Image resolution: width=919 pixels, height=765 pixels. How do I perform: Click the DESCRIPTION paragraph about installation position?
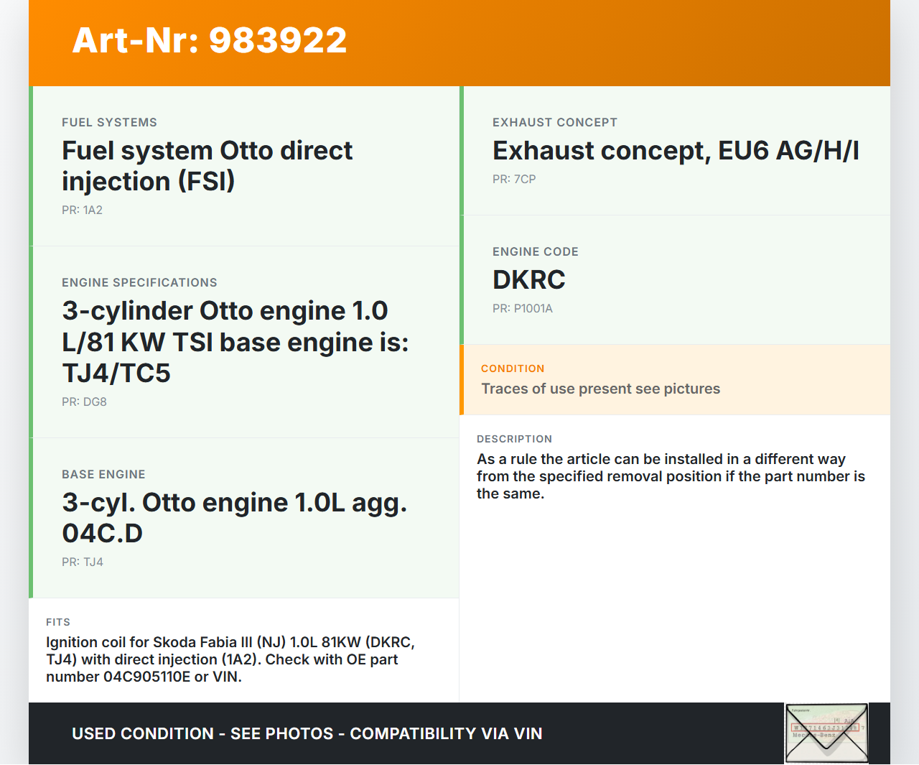670,476
